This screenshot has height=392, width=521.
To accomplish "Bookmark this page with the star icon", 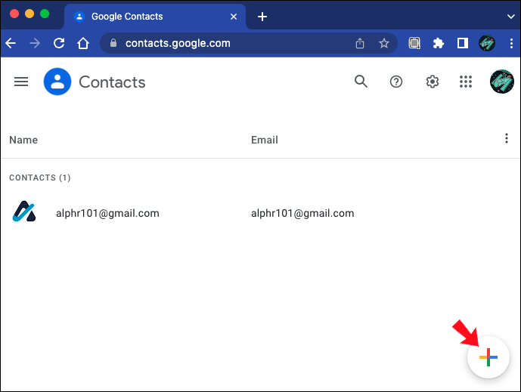I will point(384,43).
